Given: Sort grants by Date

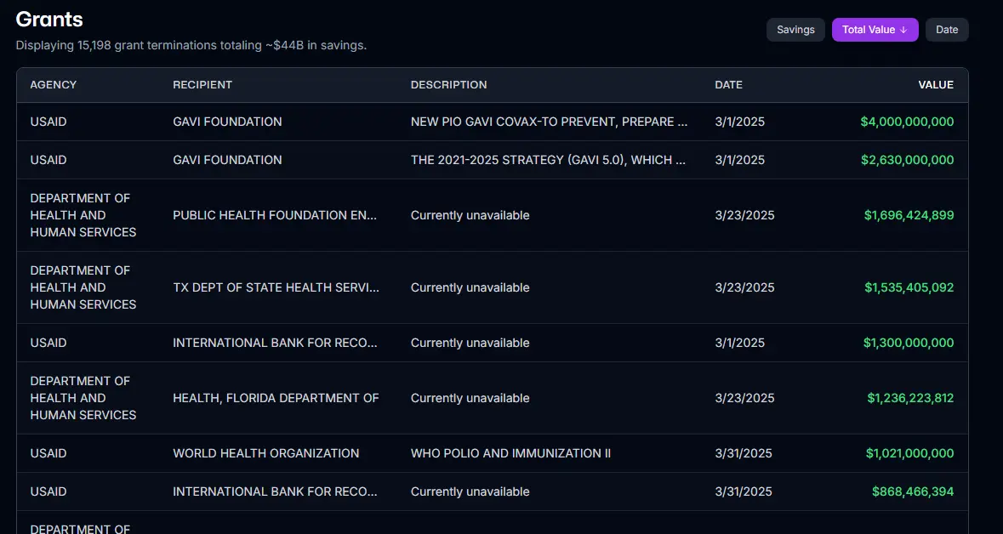Looking at the screenshot, I should pos(946,30).
